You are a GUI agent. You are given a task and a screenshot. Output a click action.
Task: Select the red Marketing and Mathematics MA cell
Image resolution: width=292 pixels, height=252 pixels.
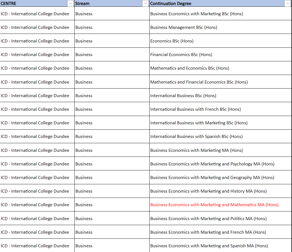coord(220,205)
